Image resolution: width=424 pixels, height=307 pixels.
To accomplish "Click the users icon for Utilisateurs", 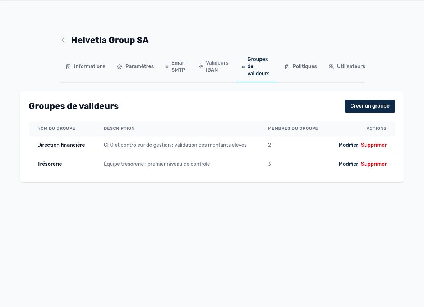I will tap(331, 67).
